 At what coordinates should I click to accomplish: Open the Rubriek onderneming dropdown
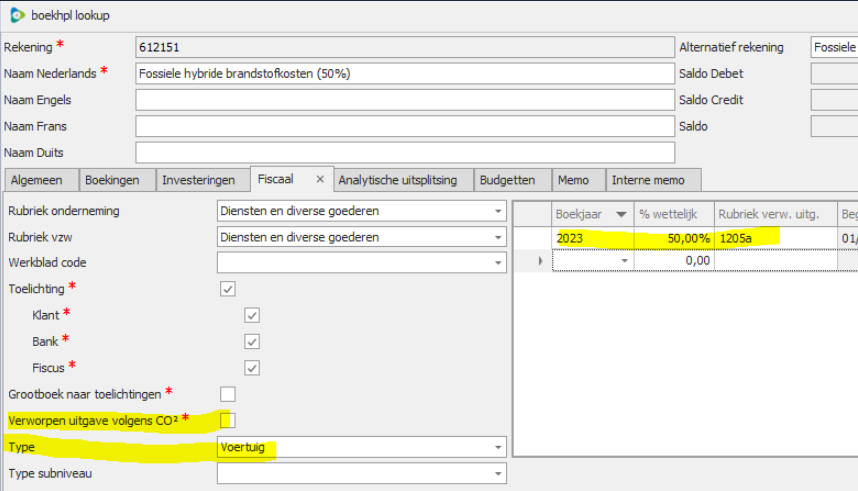(497, 211)
